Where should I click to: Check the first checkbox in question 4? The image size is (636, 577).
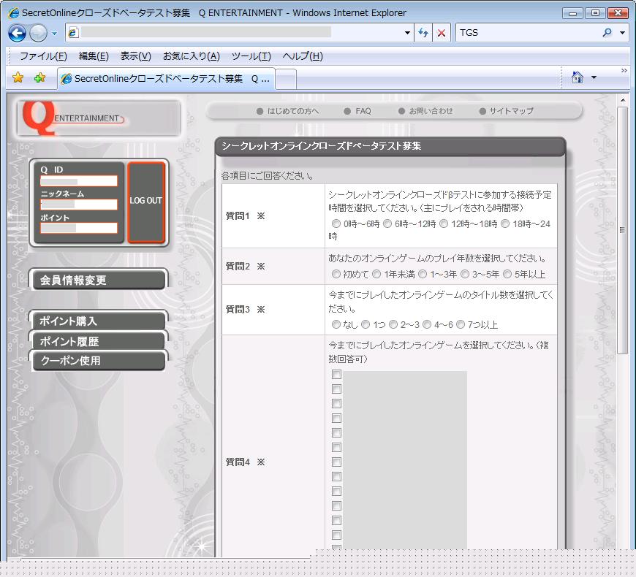point(337,375)
